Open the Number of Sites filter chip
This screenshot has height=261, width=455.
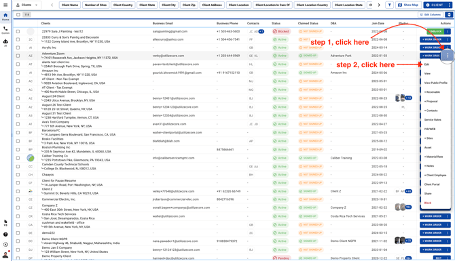tap(96, 5)
